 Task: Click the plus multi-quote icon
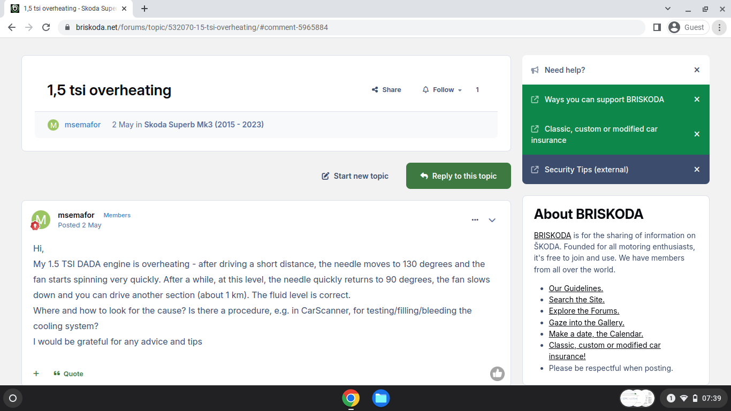(36, 374)
